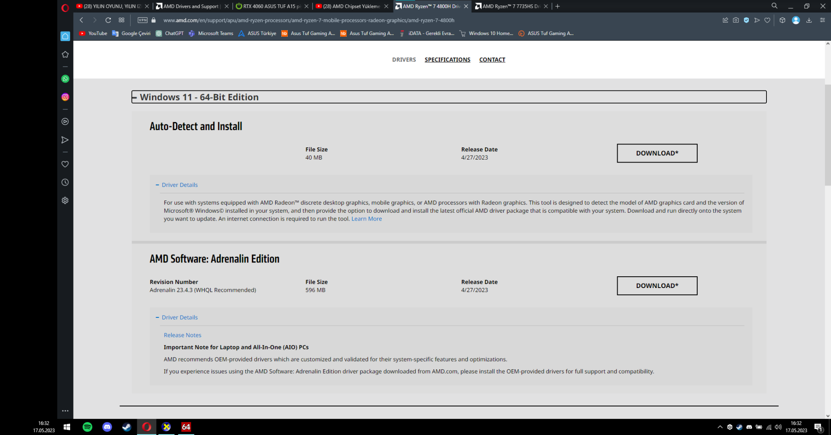Download the Auto-Detect and Install tool
This screenshot has height=435, width=831.
click(x=657, y=153)
